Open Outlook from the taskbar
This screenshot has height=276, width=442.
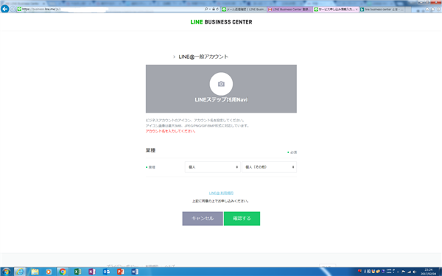click(106, 272)
